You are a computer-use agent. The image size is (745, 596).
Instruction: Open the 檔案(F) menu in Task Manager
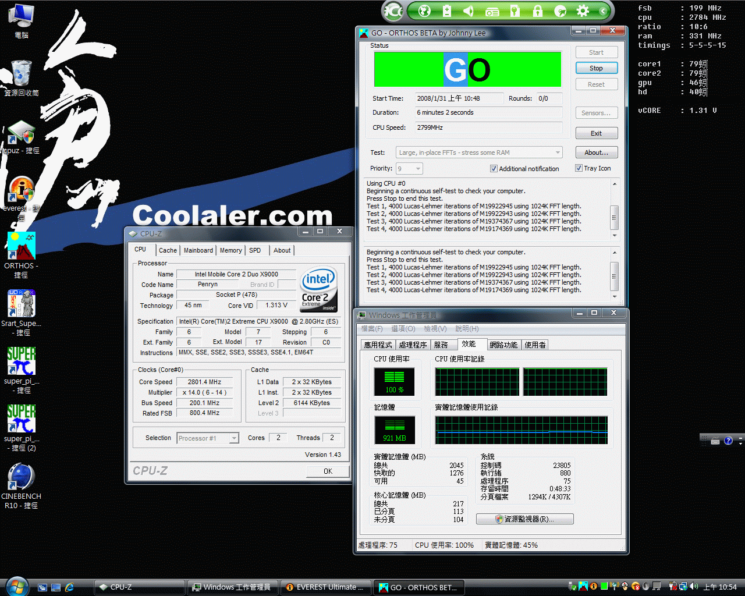click(372, 329)
